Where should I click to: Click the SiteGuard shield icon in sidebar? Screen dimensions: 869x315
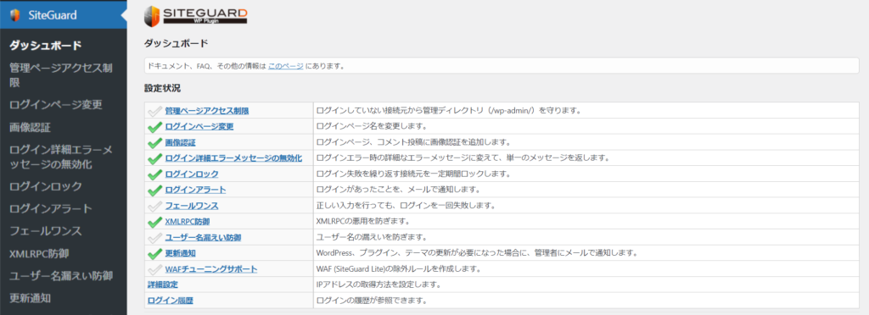point(15,15)
